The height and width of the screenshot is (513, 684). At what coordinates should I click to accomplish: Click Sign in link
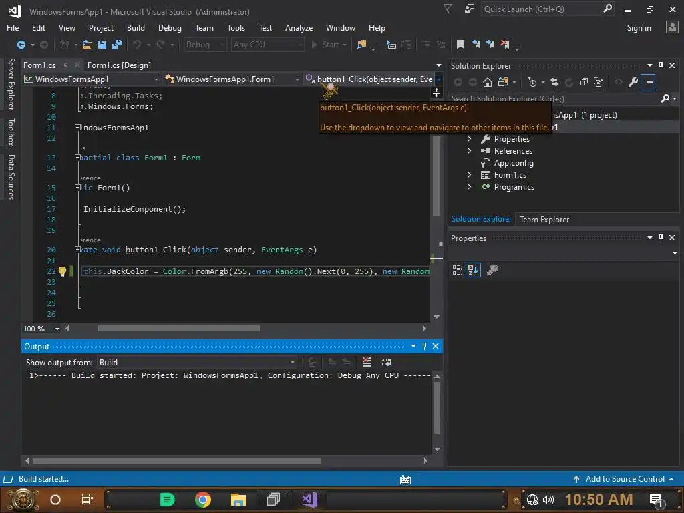pos(639,28)
